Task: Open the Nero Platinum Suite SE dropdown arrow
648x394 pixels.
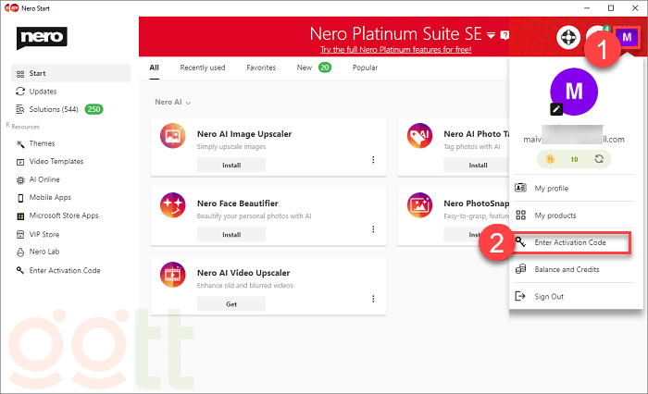Action: pyautogui.click(x=490, y=35)
